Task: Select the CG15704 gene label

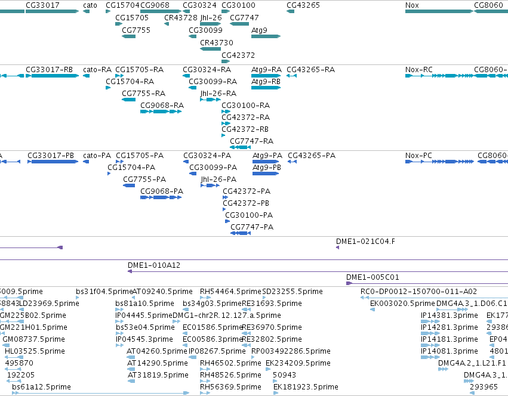Action: pyautogui.click(x=122, y=5)
